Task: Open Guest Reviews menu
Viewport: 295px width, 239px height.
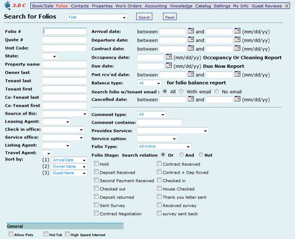Action: (267, 6)
